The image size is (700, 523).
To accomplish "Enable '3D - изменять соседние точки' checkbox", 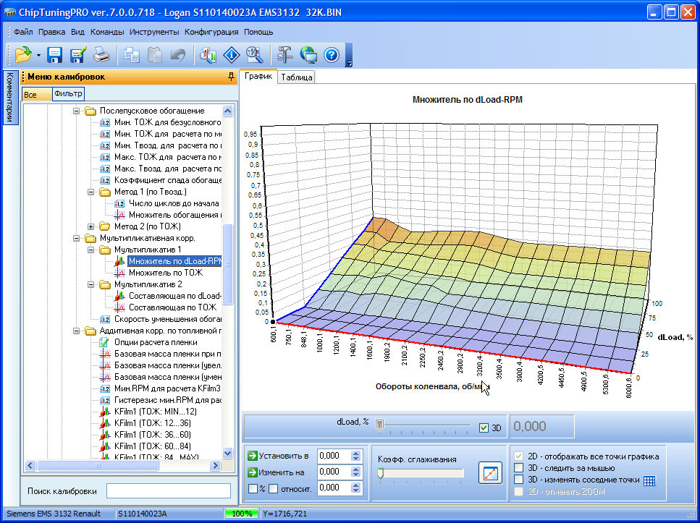I will tap(518, 480).
